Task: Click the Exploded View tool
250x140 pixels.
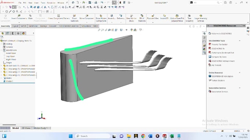Action: pos(153,17)
